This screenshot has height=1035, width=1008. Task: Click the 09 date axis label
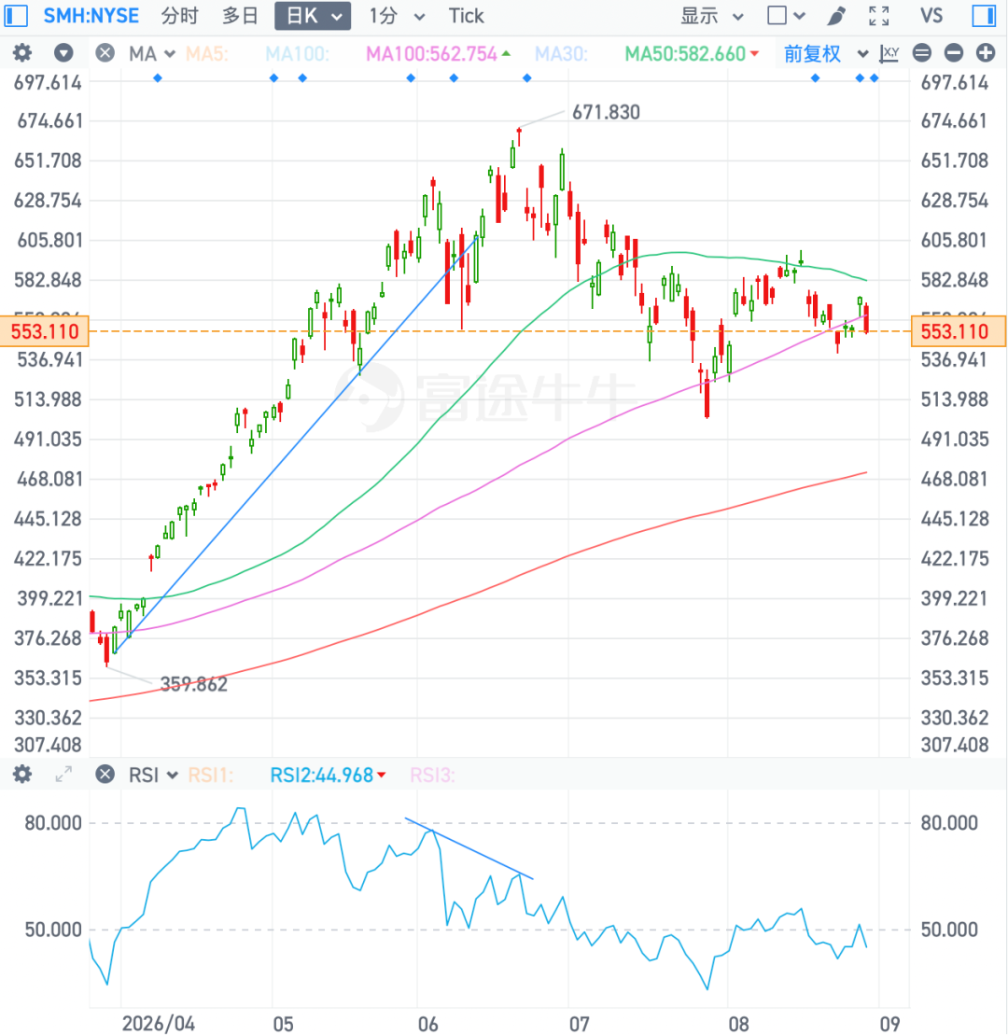pos(889,1024)
